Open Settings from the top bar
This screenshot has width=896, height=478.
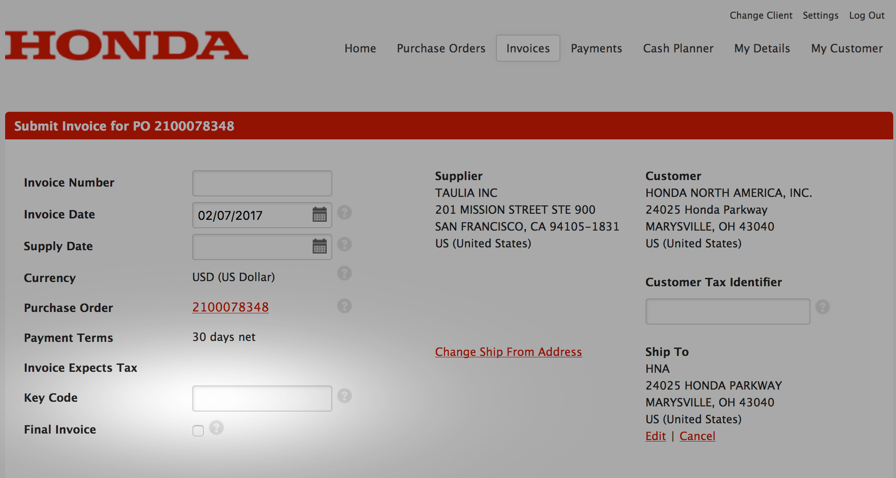821,15
